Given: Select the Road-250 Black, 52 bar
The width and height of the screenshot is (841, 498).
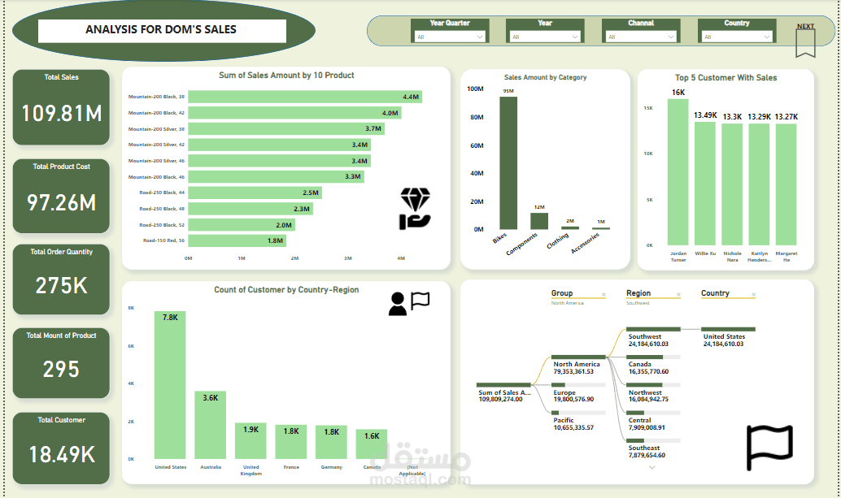Looking at the screenshot, I should pyautogui.click(x=242, y=225).
